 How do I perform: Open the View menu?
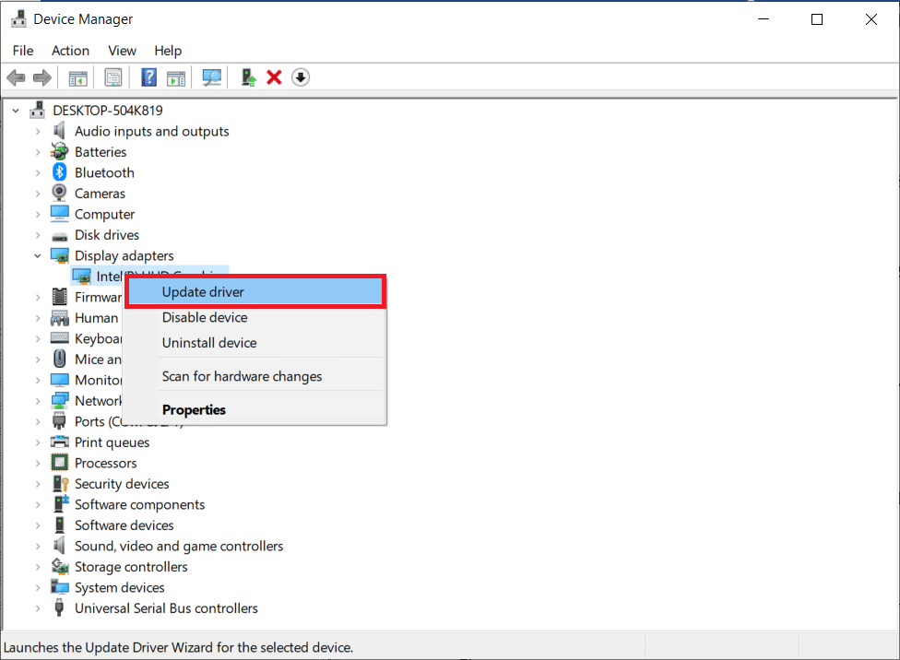coord(122,51)
